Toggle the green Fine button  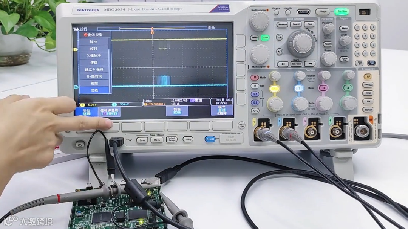coord(265,38)
